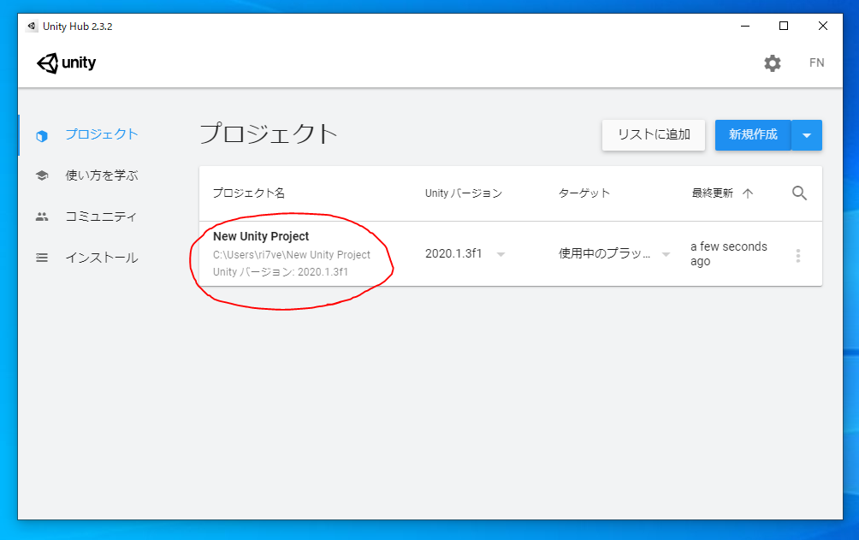The width and height of the screenshot is (859, 540).
Task: Sort by 最終更新 column header
Action: point(712,193)
